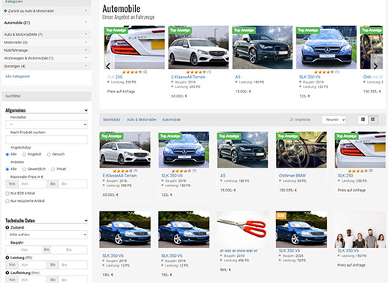The width and height of the screenshot is (388, 283).
Task: Click Leistung Von field
Action: pyautogui.click(x=32, y=265)
